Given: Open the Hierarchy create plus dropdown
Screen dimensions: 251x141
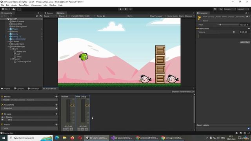Looking at the screenshot, I should [3, 16].
